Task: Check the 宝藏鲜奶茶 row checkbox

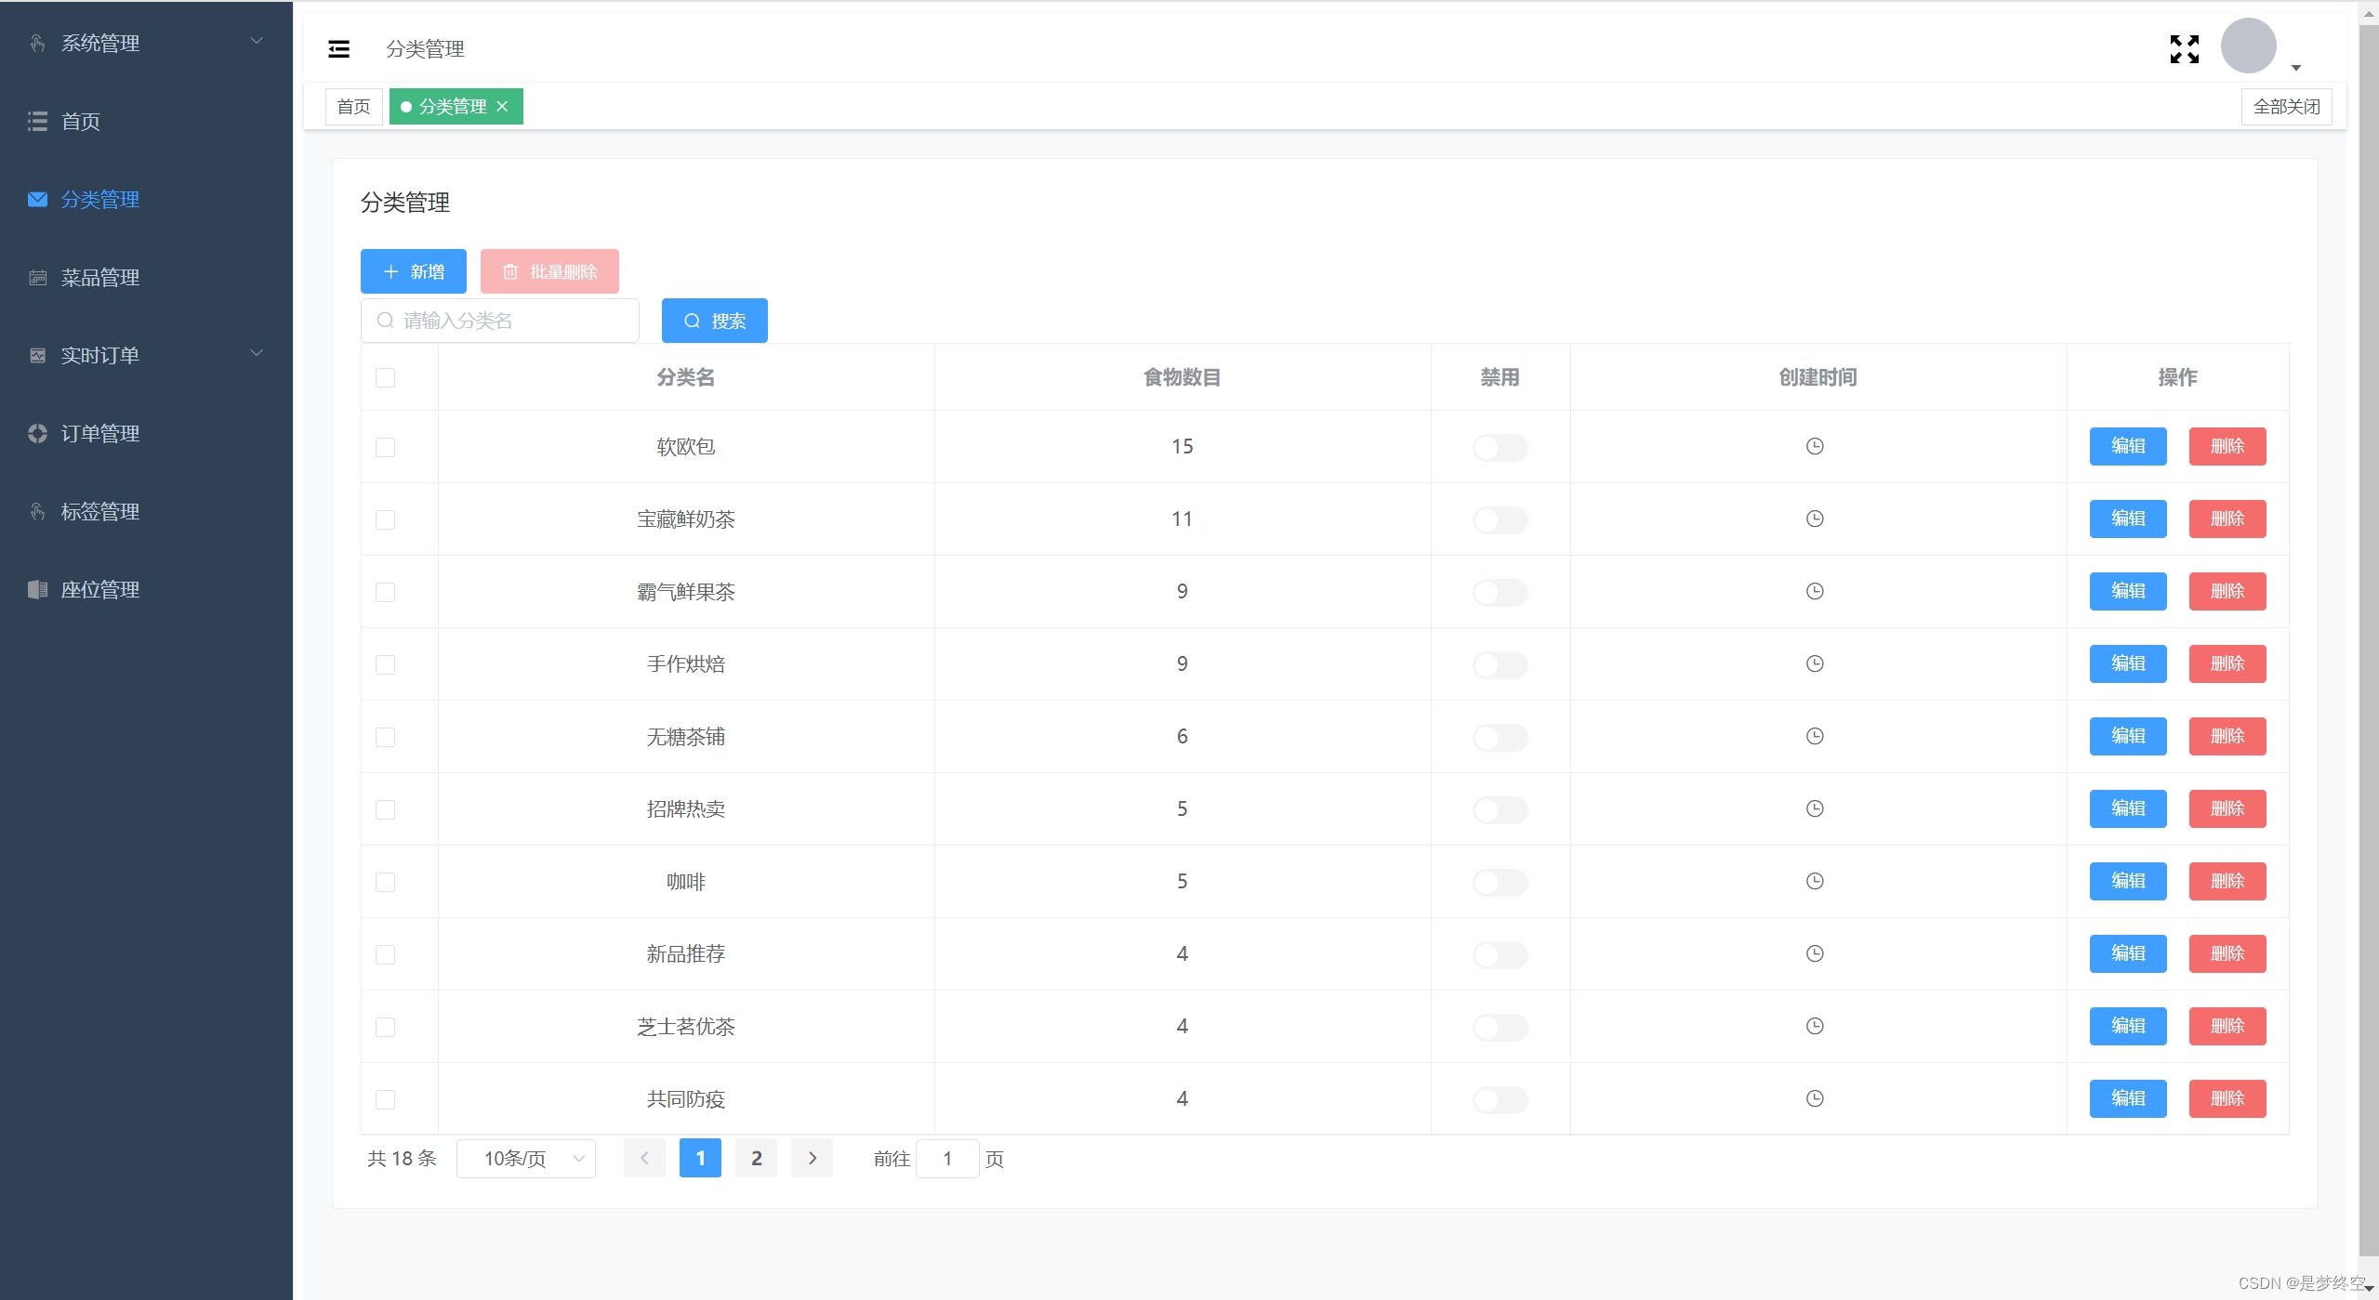Action: click(385, 519)
